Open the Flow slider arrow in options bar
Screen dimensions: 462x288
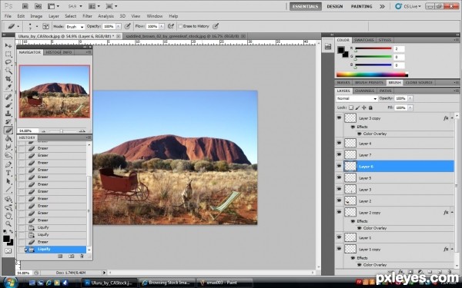[162, 26]
